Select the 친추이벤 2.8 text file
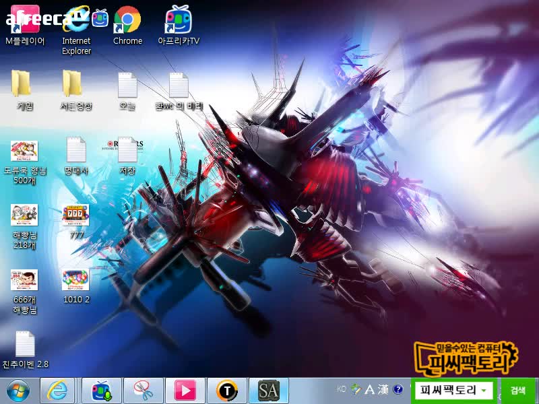Screen dimensions: 539x404 25,344
